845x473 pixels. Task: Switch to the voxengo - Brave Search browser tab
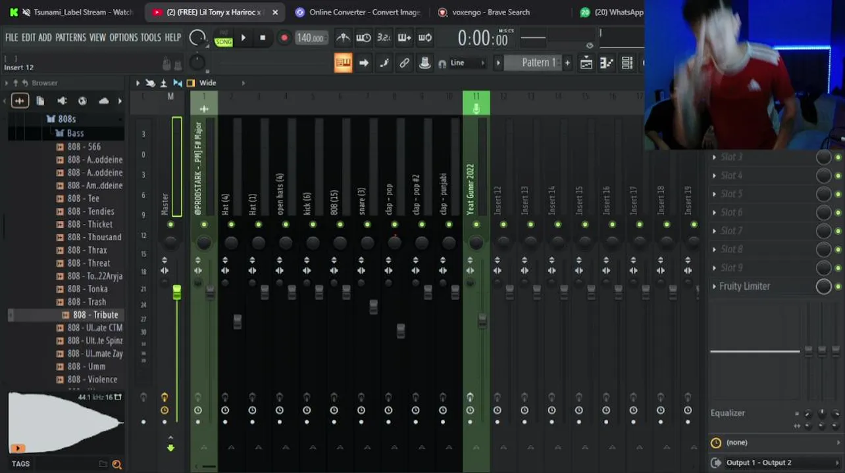(491, 12)
